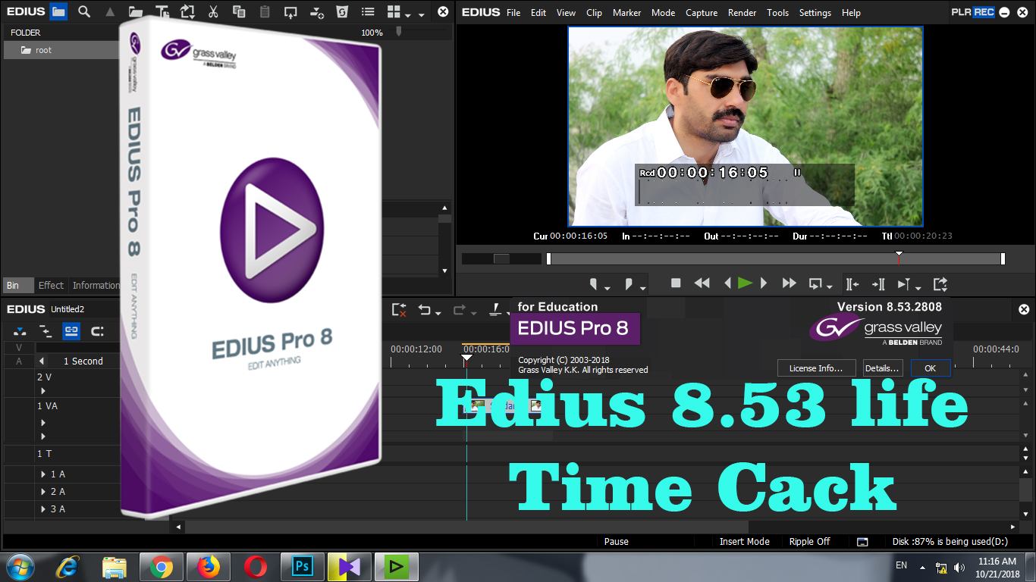This screenshot has width=1036, height=582.
Task: Toggle the group/link mode icon
Action: click(x=71, y=331)
